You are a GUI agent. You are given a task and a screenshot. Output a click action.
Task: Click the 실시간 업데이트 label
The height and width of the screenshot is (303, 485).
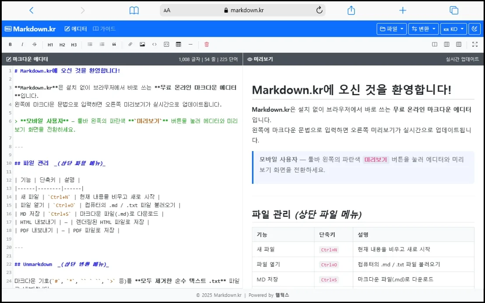point(462,59)
